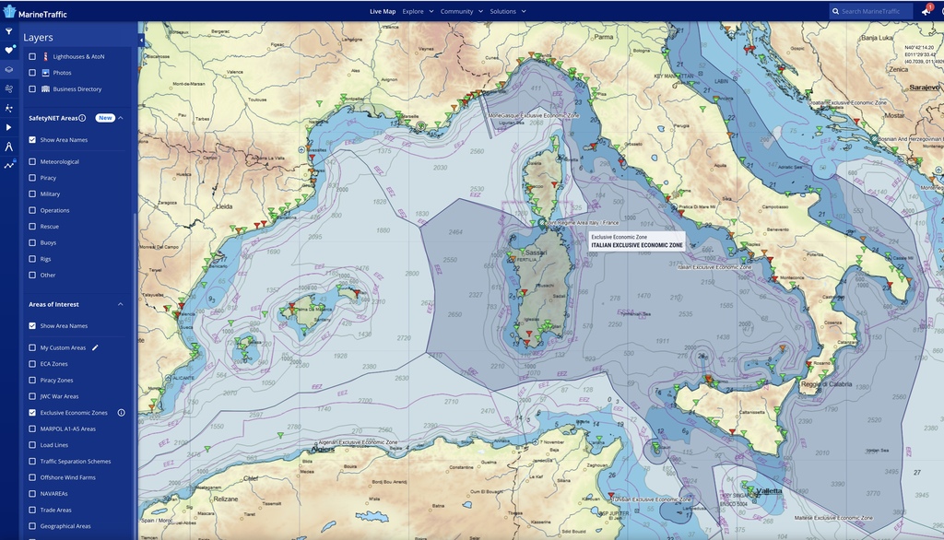This screenshot has height=540, width=944.
Task: Click the Monegasque Exclusive Economic Zone label
Action: (x=533, y=115)
